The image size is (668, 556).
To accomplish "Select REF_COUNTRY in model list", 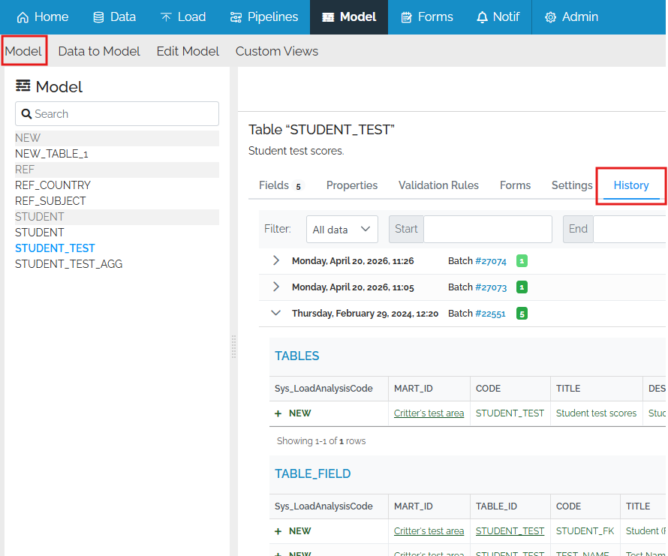I will 53,185.
